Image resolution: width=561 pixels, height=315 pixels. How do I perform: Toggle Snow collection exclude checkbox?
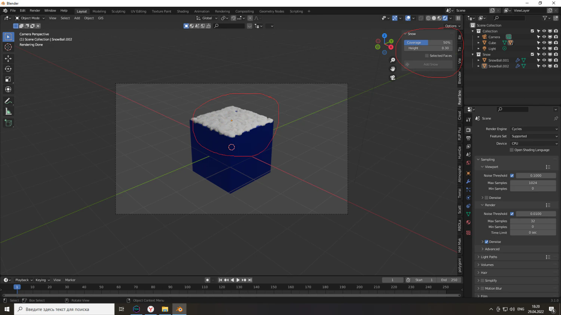pos(533,54)
